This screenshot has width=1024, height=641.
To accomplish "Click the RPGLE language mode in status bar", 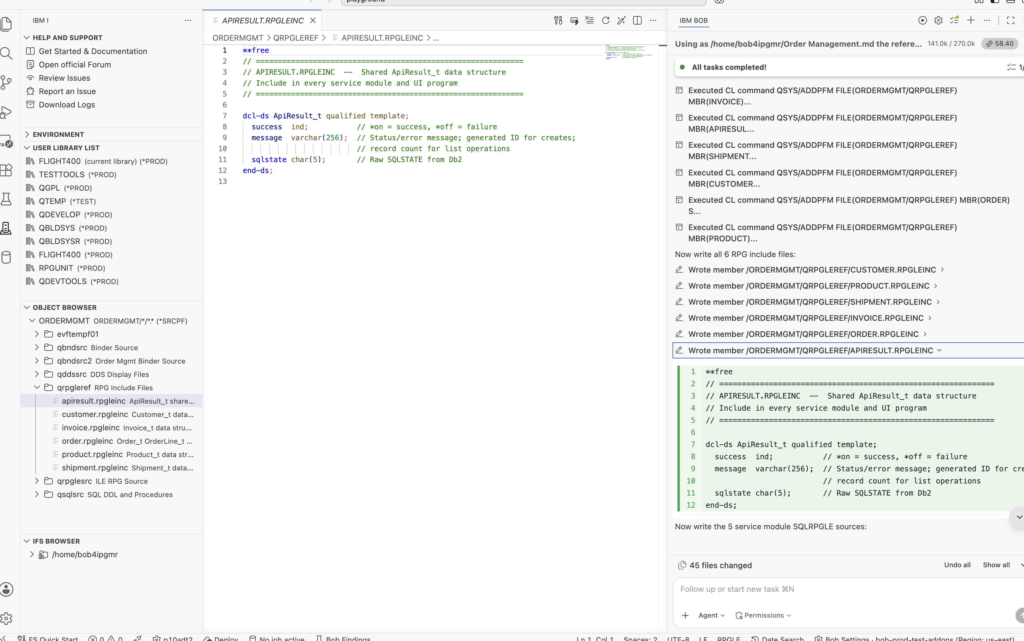I will coord(728,638).
